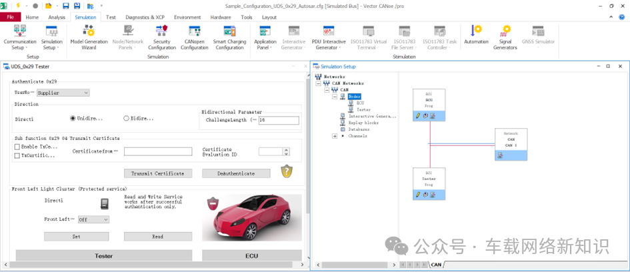Collapse the CAN Networks tree node

[x=318, y=83]
